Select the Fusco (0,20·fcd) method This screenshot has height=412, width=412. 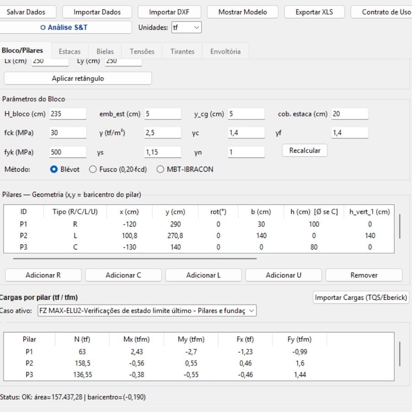tap(93, 169)
